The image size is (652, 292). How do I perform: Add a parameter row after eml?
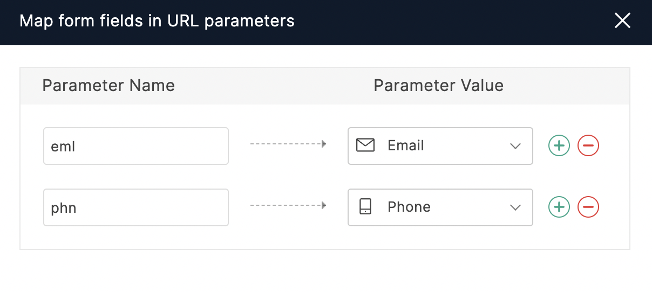coord(559,145)
